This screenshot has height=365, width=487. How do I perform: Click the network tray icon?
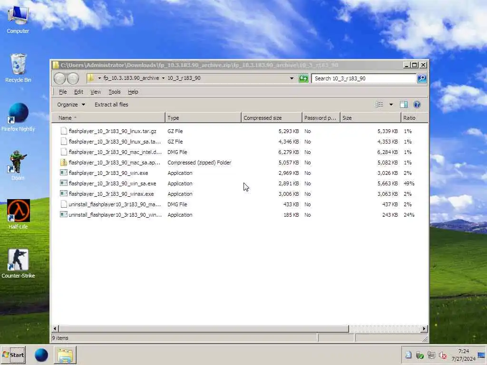click(x=431, y=355)
